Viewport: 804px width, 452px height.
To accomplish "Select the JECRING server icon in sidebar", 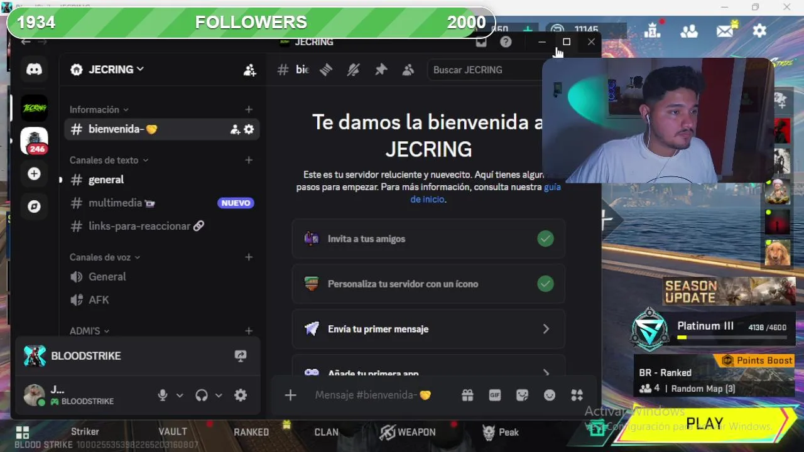I will coord(34,108).
